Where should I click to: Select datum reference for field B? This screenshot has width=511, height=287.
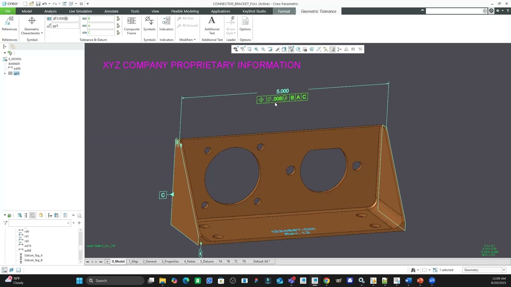[x=118, y=19]
